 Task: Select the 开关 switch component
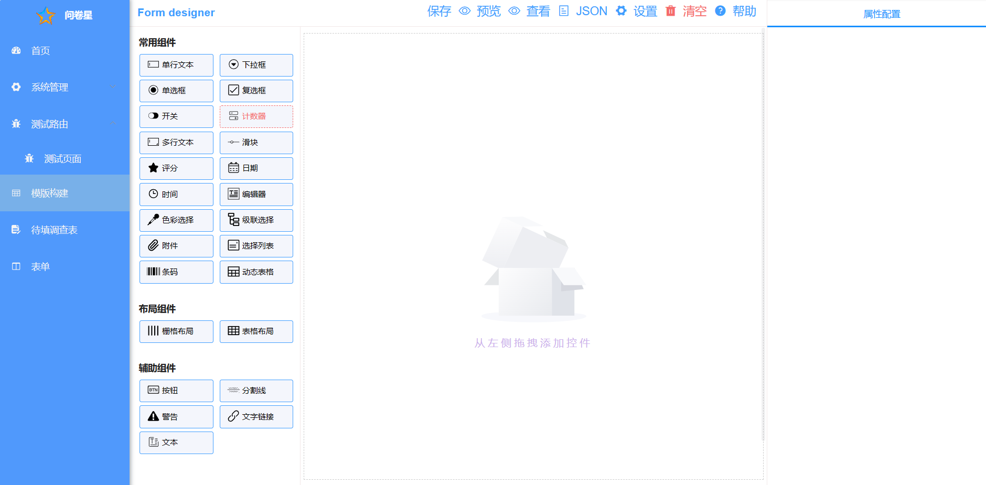coord(176,116)
